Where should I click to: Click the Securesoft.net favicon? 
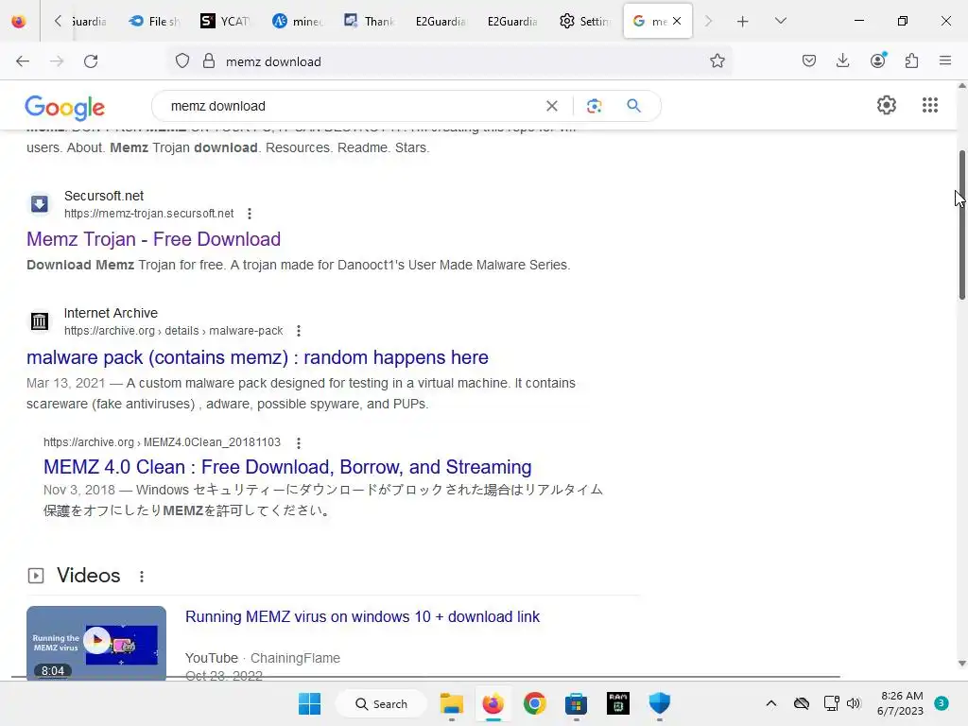40,204
